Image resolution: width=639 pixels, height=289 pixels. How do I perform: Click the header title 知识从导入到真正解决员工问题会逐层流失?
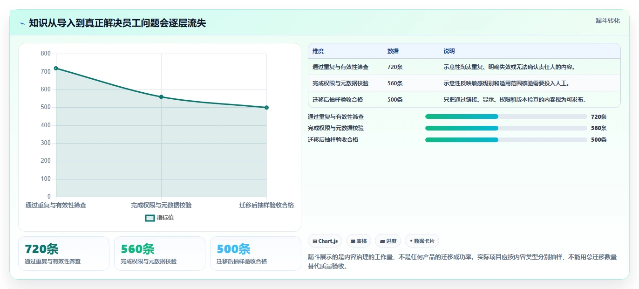117,23
